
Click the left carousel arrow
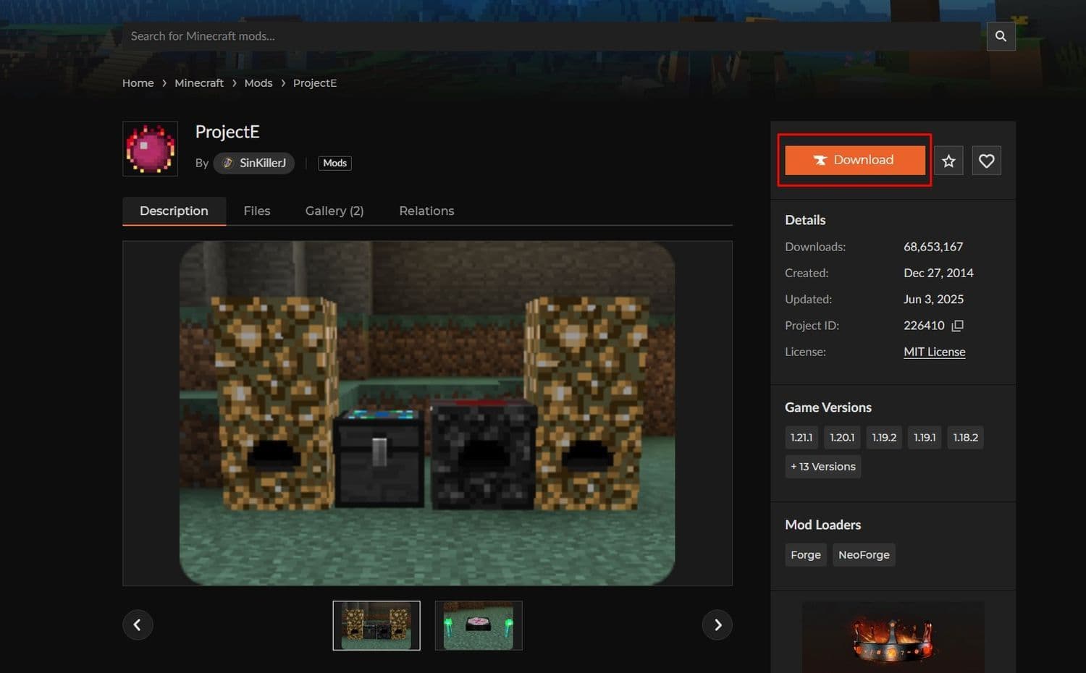coord(138,624)
